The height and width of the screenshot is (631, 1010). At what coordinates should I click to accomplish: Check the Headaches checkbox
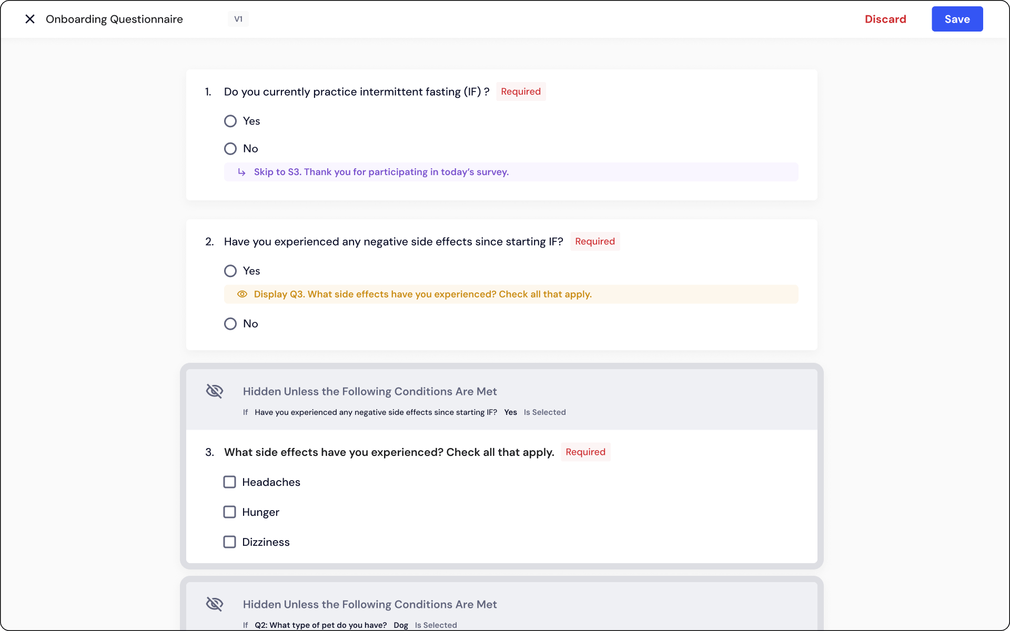click(229, 482)
